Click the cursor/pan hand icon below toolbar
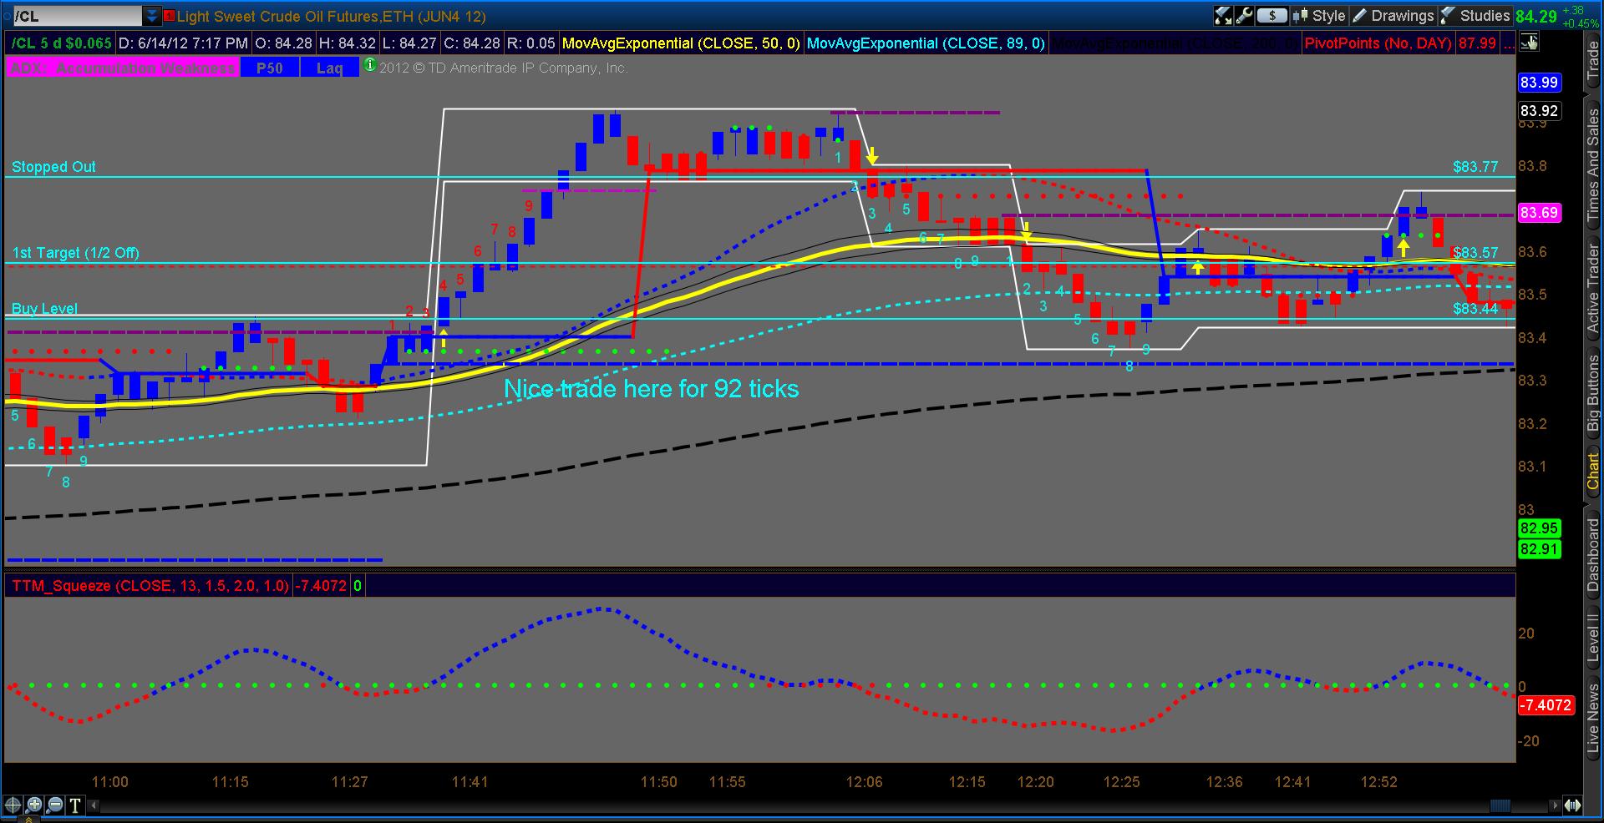Viewport: 1604px width, 823px height. pos(1530,43)
